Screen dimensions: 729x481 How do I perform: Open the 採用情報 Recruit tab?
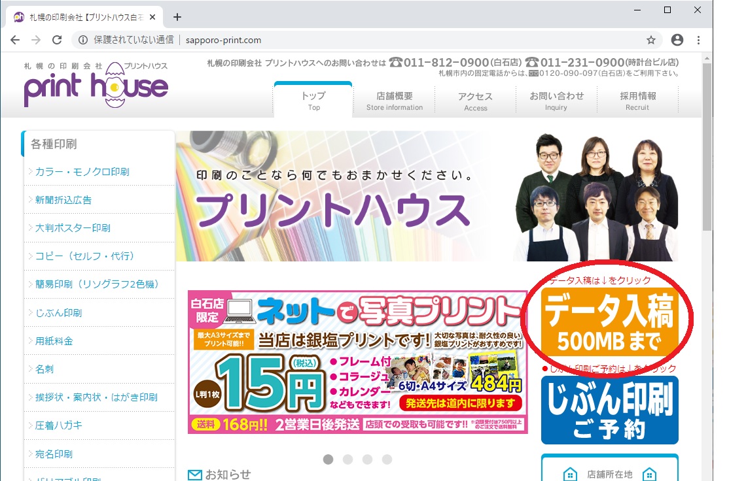tap(637, 100)
